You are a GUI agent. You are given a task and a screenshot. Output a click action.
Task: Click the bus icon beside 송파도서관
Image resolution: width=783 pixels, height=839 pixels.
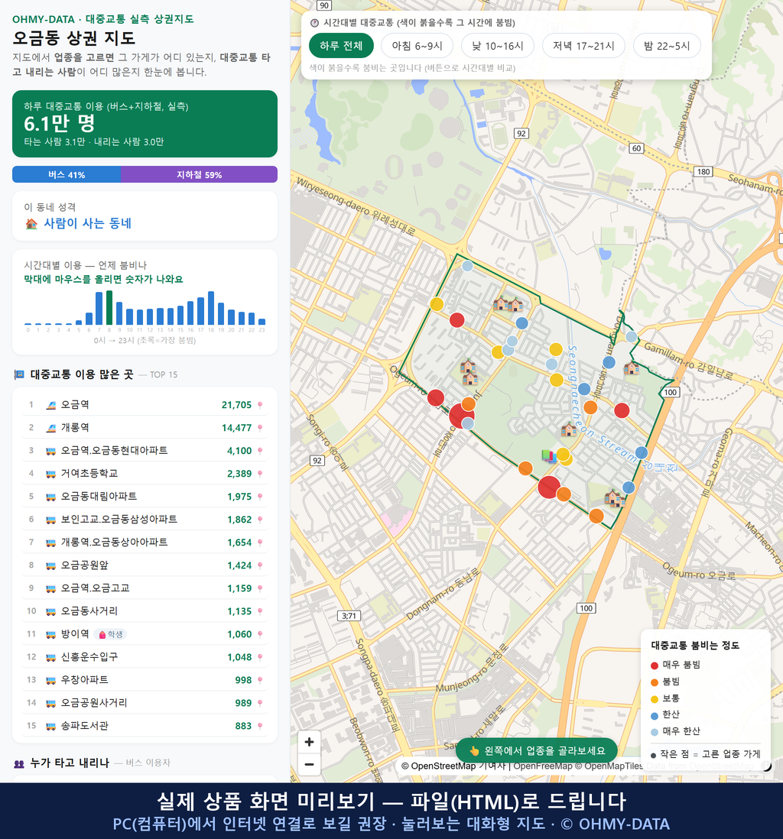(51, 726)
